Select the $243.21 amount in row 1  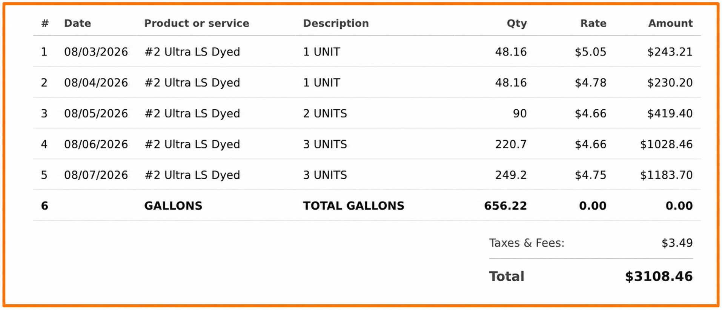tap(670, 52)
